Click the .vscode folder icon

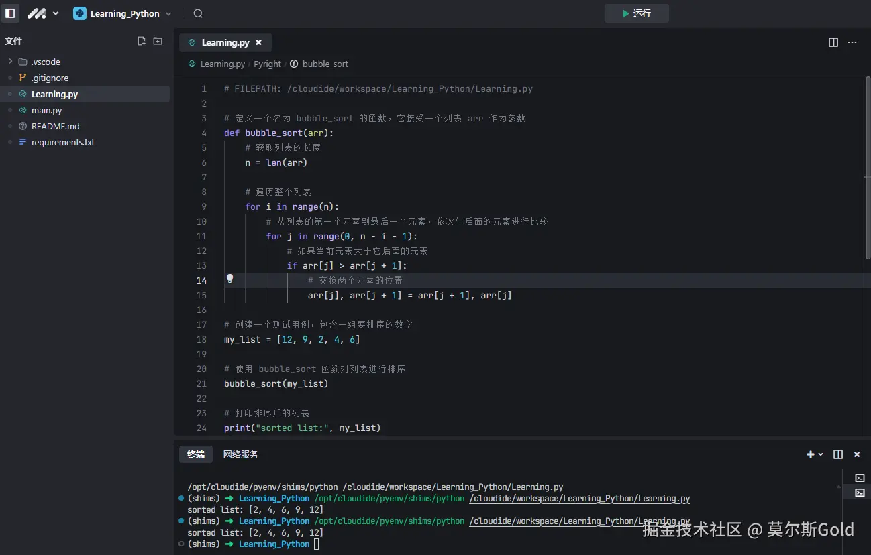tap(23, 62)
